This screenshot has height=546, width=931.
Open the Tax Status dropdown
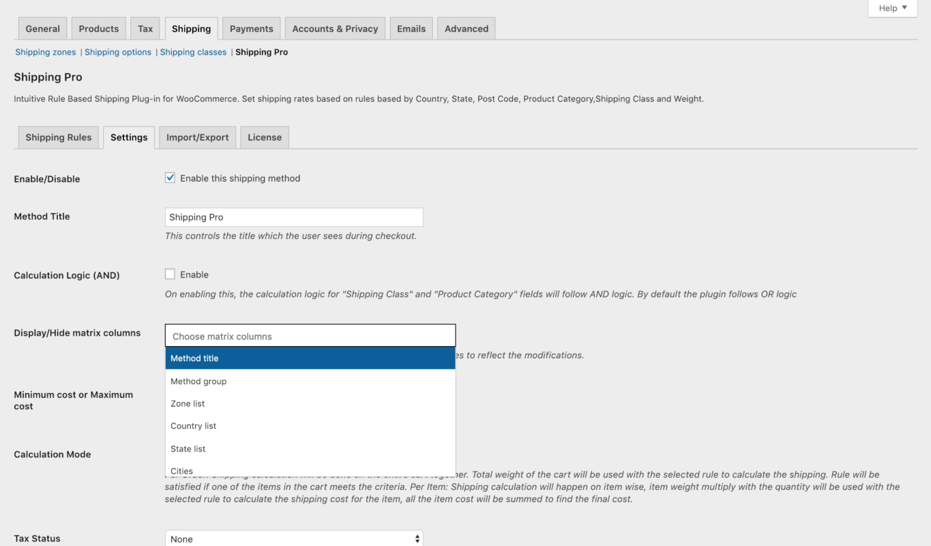pos(294,538)
